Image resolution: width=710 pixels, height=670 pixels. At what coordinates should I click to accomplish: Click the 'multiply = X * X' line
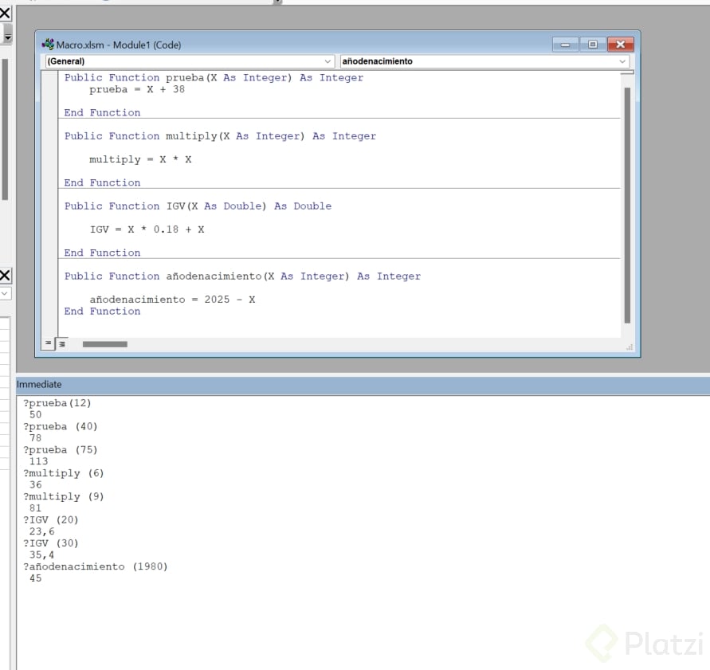(140, 159)
